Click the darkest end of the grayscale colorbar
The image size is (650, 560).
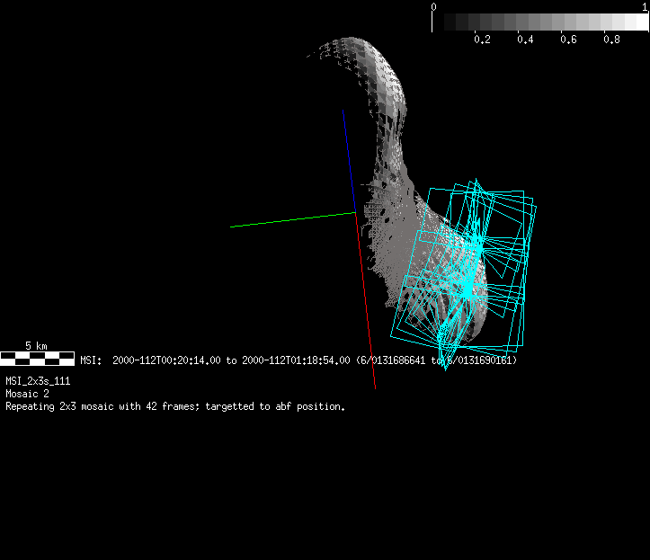pyautogui.click(x=439, y=22)
